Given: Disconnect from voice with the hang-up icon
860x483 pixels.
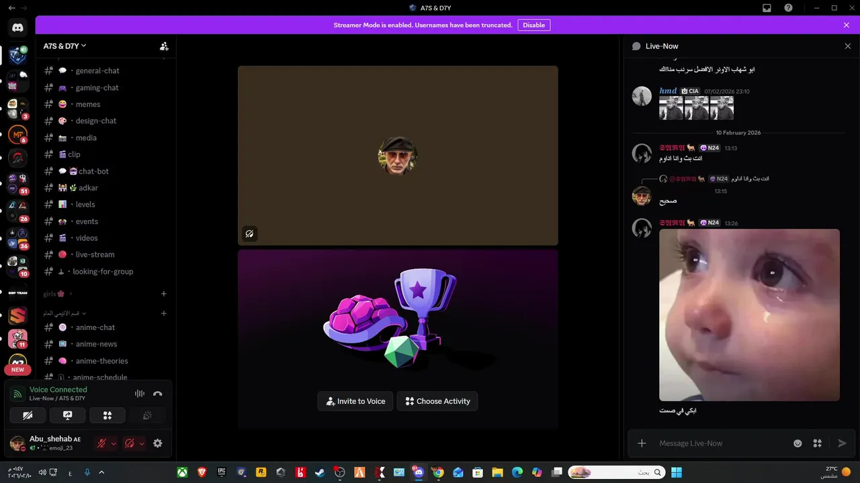Looking at the screenshot, I should (x=158, y=394).
